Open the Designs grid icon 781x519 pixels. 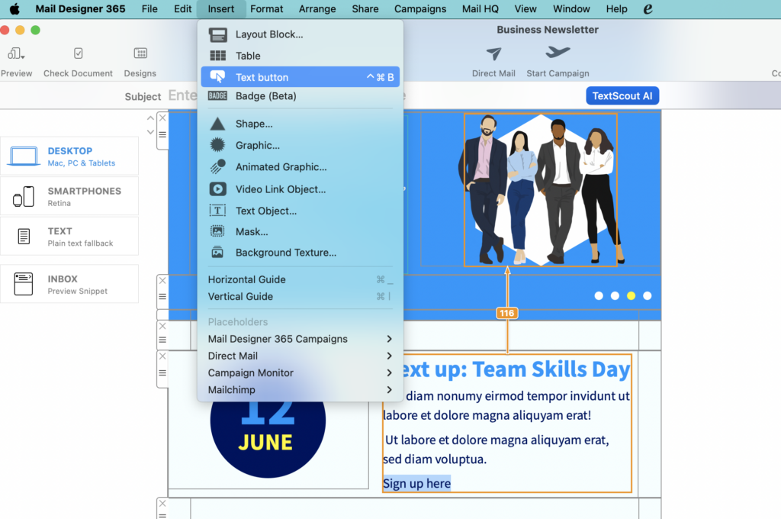140,53
